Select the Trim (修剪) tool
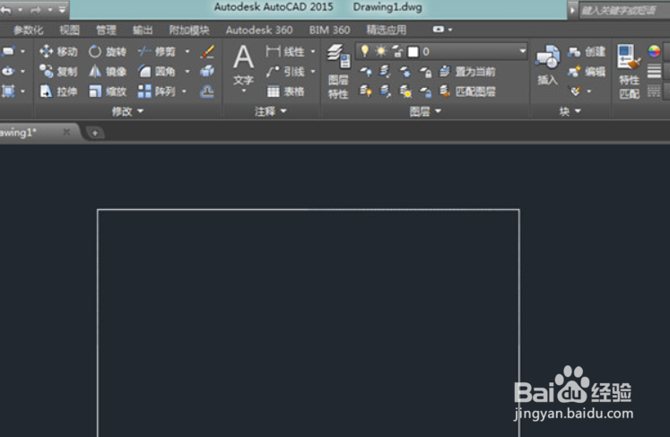This screenshot has width=670, height=437. 157,52
